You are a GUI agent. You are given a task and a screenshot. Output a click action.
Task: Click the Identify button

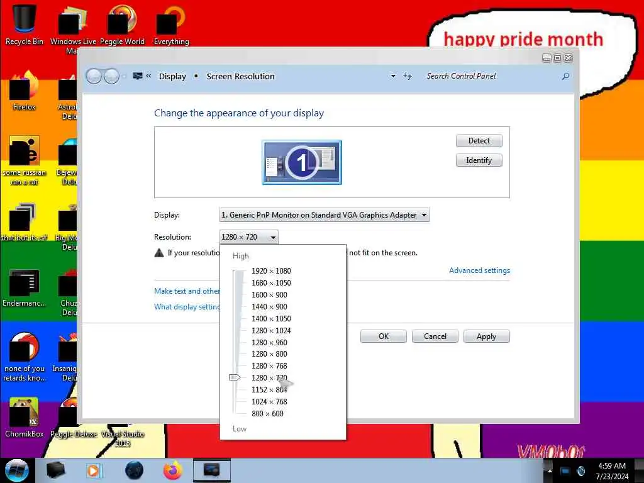coord(479,160)
